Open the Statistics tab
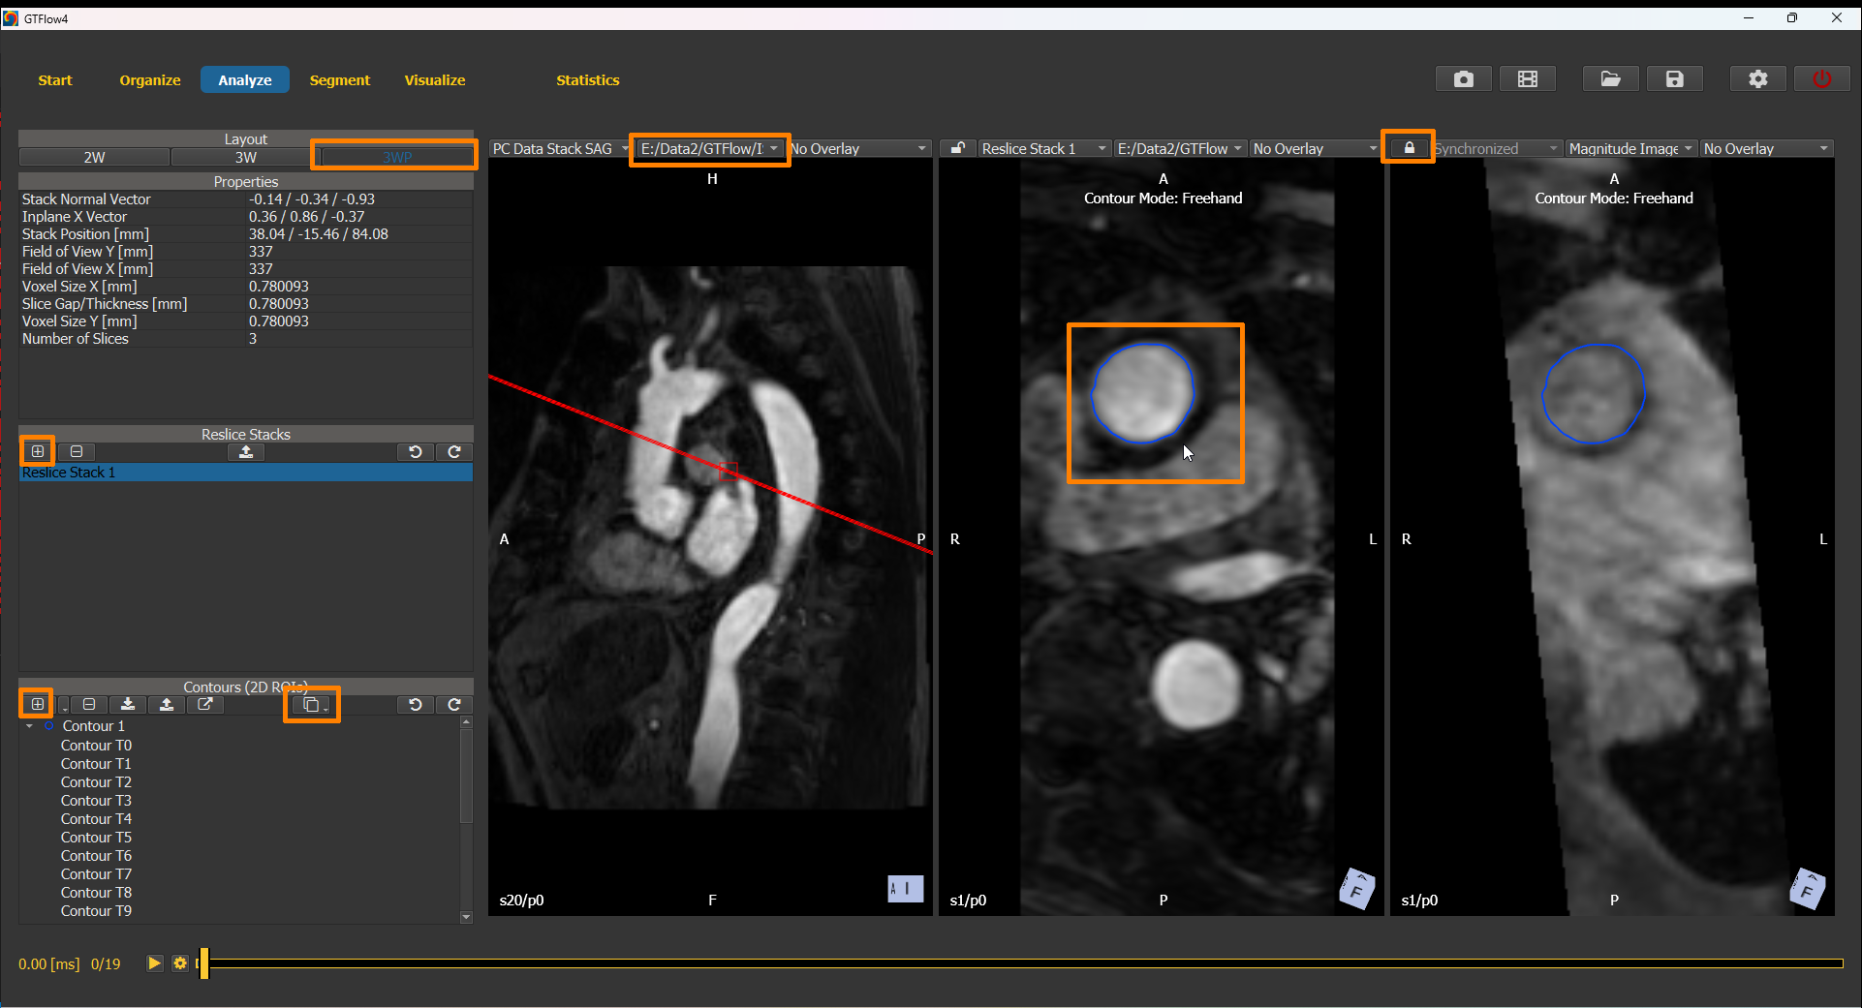The height and width of the screenshot is (1008, 1862). point(588,80)
